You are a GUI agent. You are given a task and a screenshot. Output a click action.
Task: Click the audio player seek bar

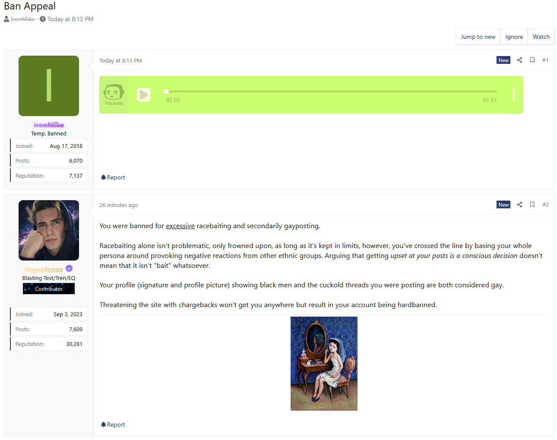click(331, 91)
